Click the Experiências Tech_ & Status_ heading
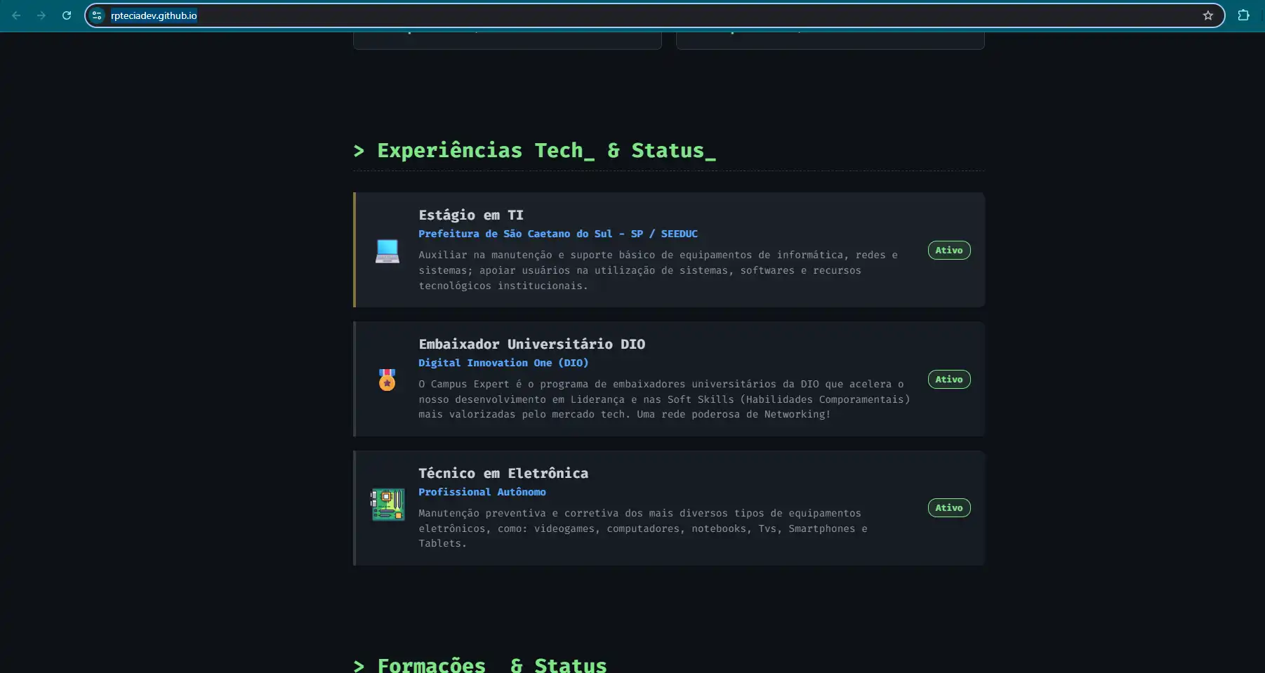The width and height of the screenshot is (1265, 673). [535, 151]
